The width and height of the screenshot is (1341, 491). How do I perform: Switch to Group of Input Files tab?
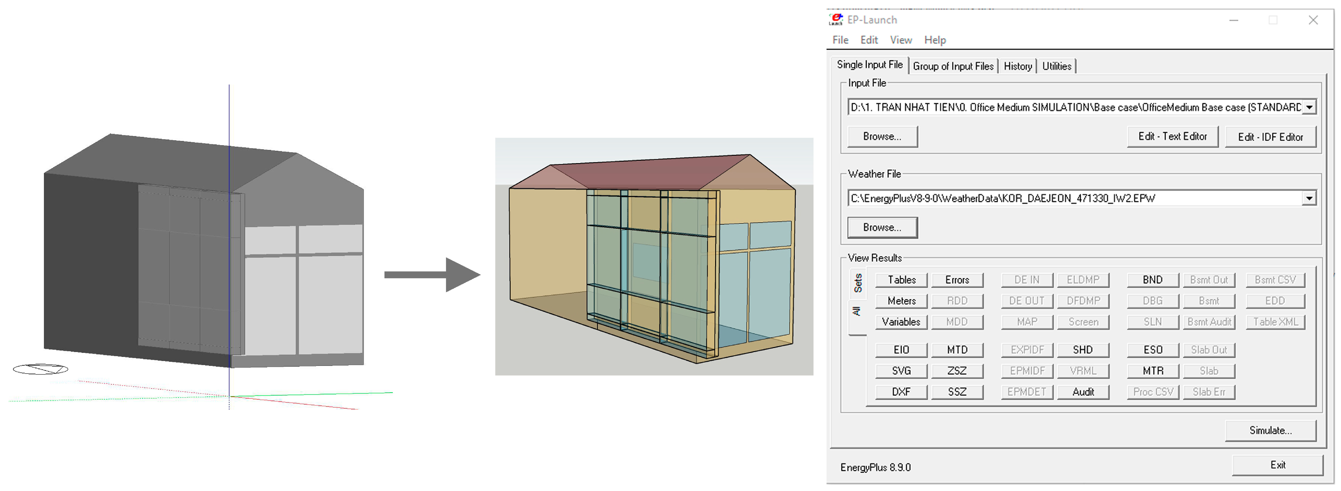(x=953, y=66)
